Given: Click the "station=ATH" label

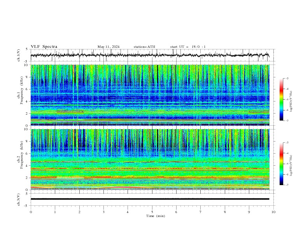Looking at the screenshot, I should (144, 47).
